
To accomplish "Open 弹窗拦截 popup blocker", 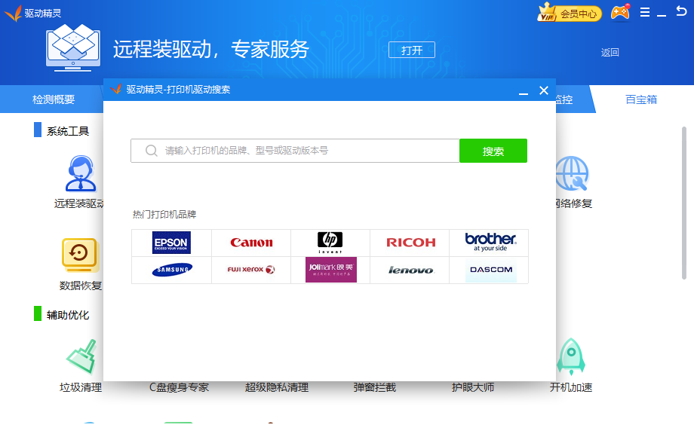I will [374, 387].
